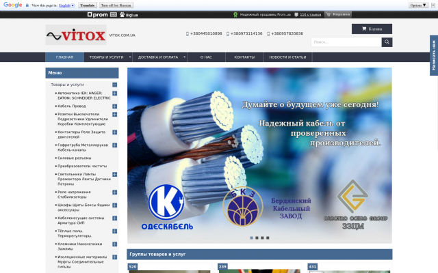Open the Товары и услуги menu
Viewport: 438px width, 273px height.
[106, 57]
